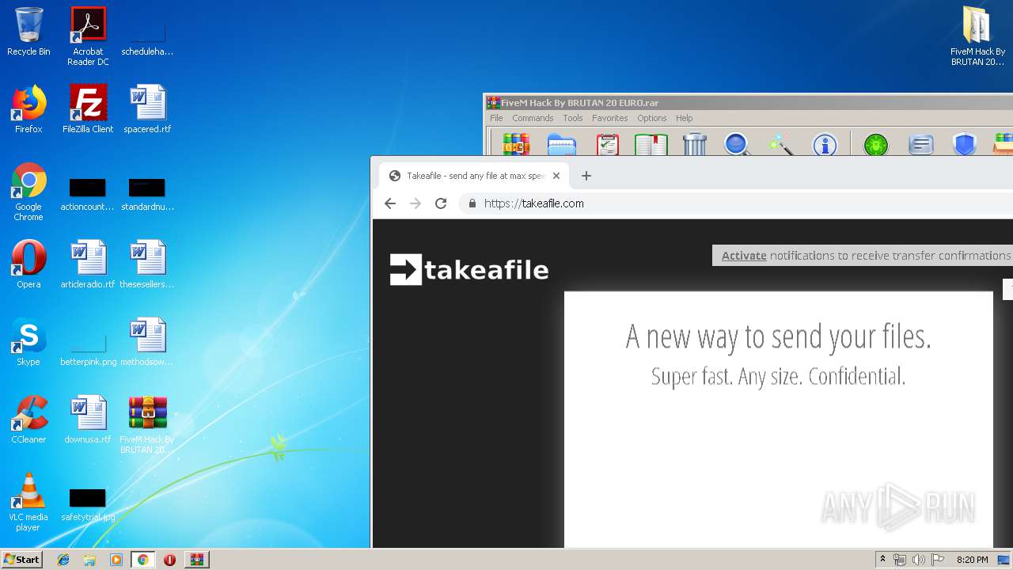Click the 8:20 PM clock
This screenshot has width=1013, height=570.
tap(972, 560)
